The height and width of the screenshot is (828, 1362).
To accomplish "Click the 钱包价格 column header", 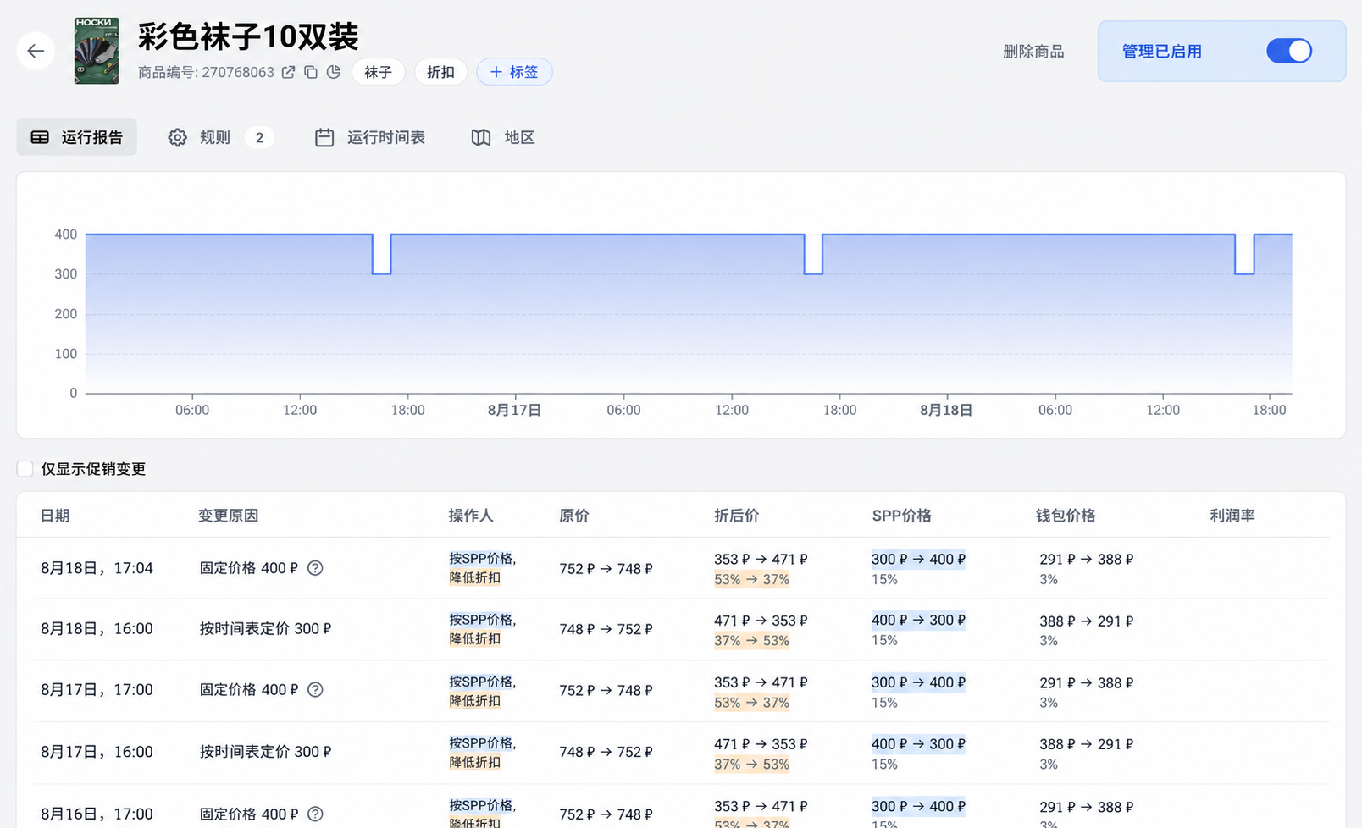I will point(1066,516).
